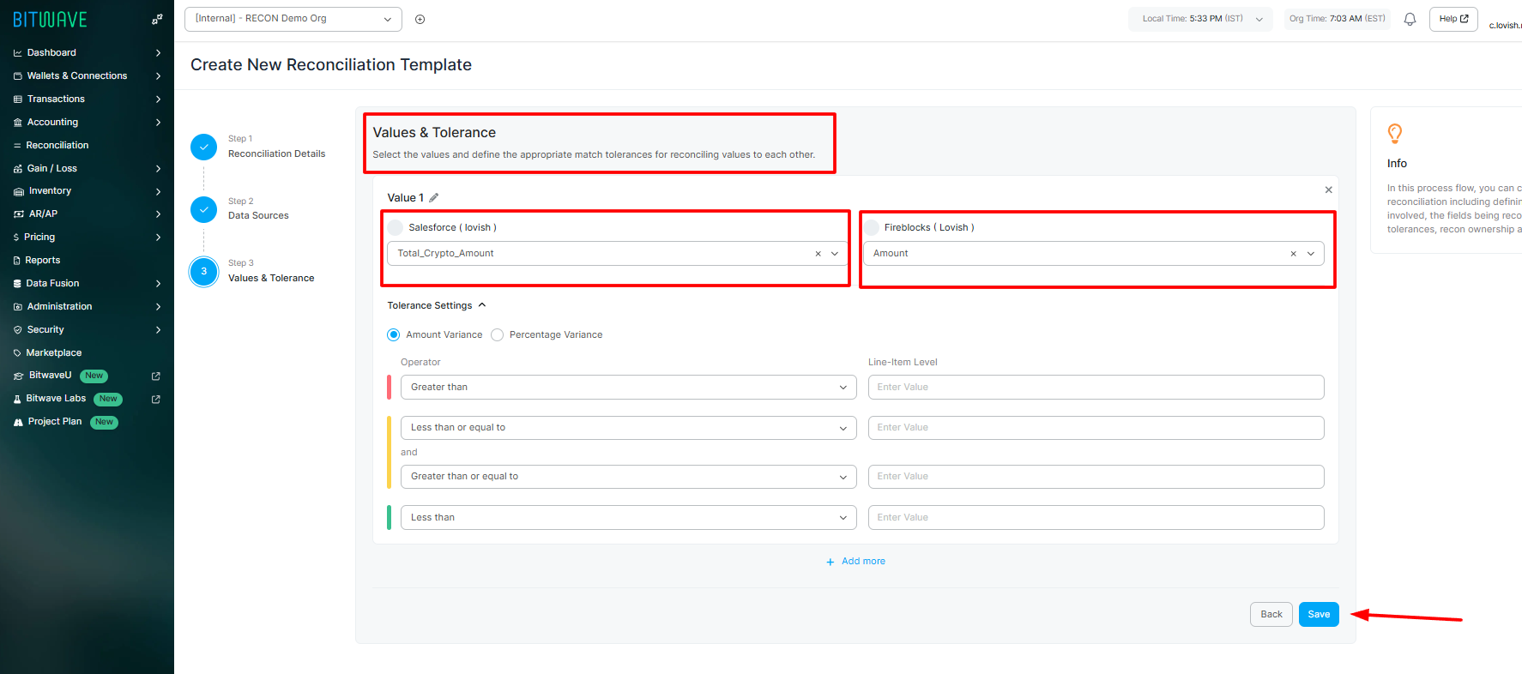Open BitwaveU external link icon

click(156, 376)
